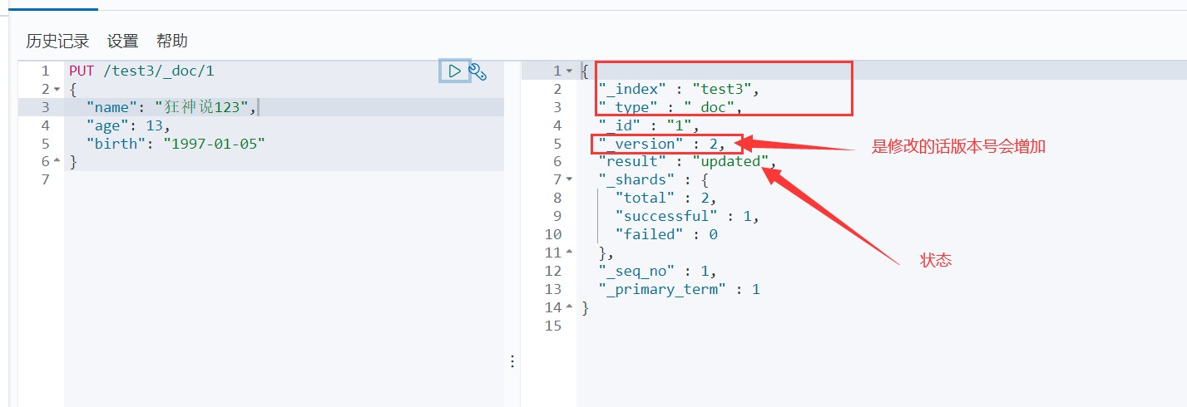Click the "_seq_no" line in response
Image resolution: width=1187 pixels, height=407 pixels.
click(x=657, y=271)
